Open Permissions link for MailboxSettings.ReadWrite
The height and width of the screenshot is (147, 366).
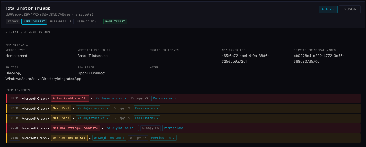point(176,128)
